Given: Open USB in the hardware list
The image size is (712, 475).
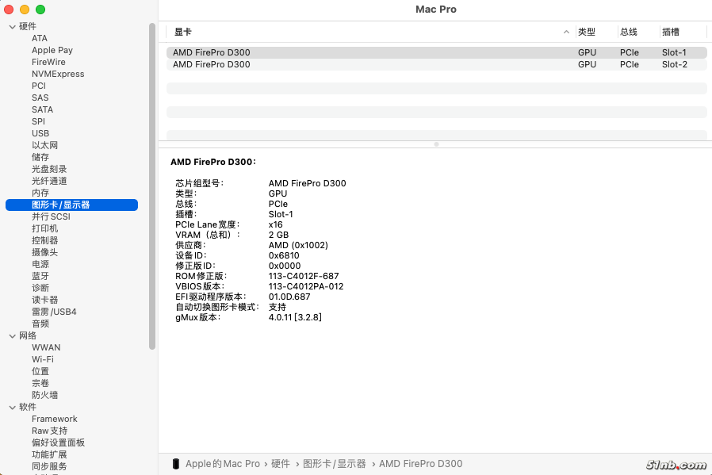Looking at the screenshot, I should pyautogui.click(x=40, y=133).
